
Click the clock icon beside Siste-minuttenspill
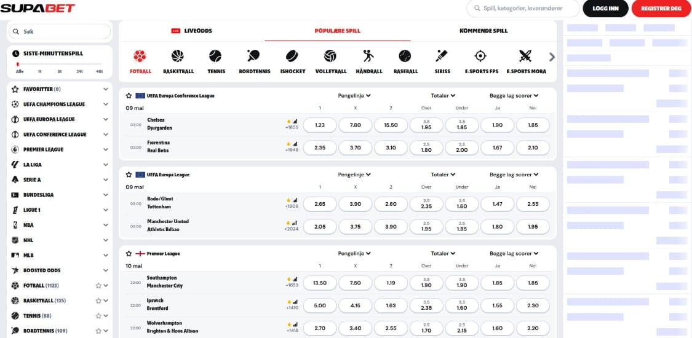pos(16,53)
